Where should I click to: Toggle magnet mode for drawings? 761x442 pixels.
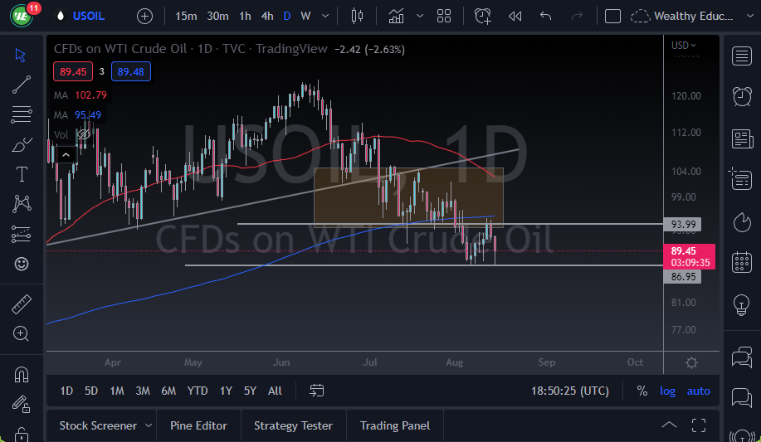pyautogui.click(x=22, y=375)
